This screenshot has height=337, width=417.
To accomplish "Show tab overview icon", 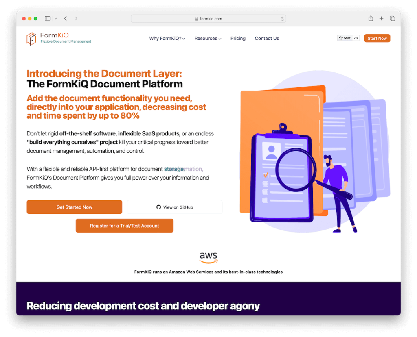I will 392,18.
